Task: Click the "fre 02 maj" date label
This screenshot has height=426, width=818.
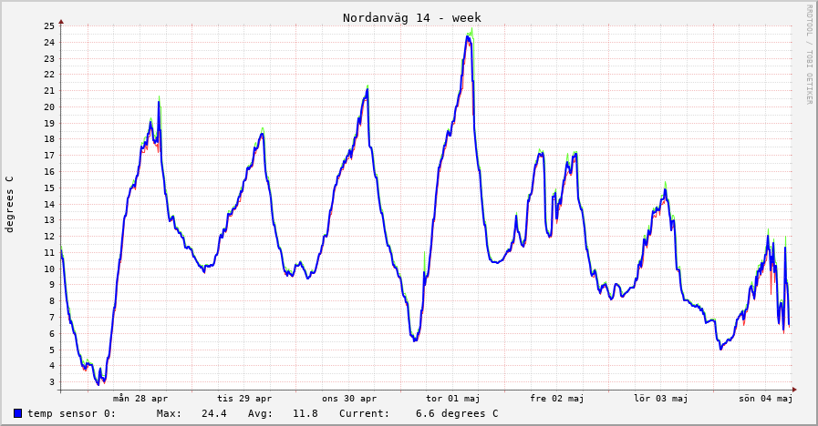Action: tap(557, 399)
